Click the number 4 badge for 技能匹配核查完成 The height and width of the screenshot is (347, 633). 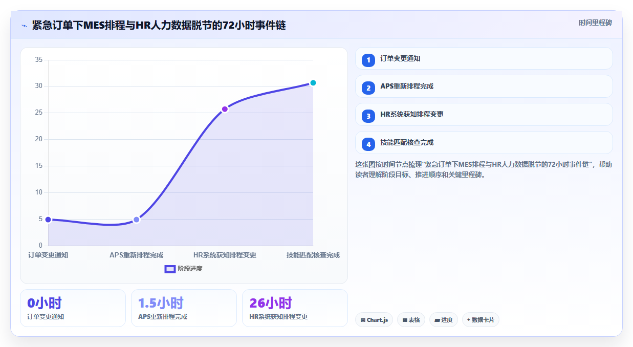[368, 144]
